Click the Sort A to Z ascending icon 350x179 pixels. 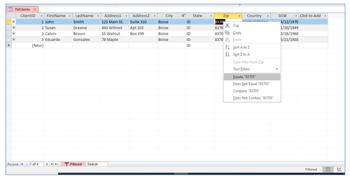click(227, 47)
